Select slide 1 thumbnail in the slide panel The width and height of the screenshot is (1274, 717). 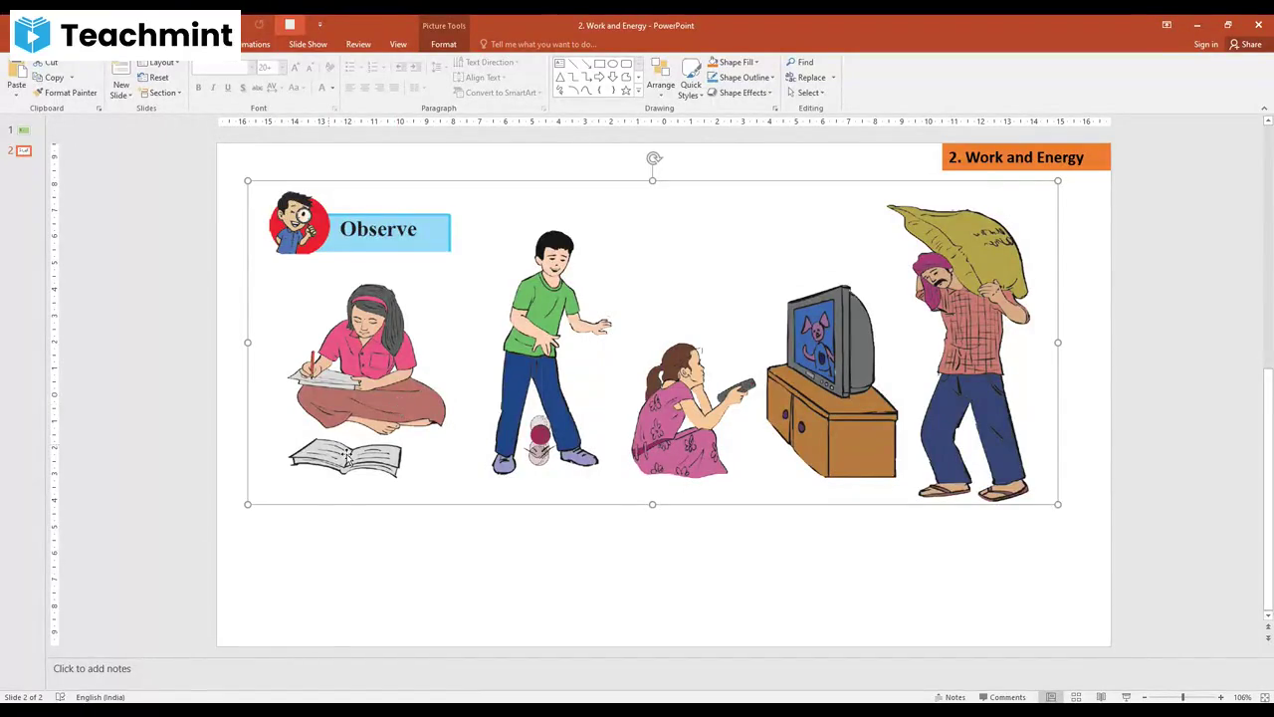[23, 129]
